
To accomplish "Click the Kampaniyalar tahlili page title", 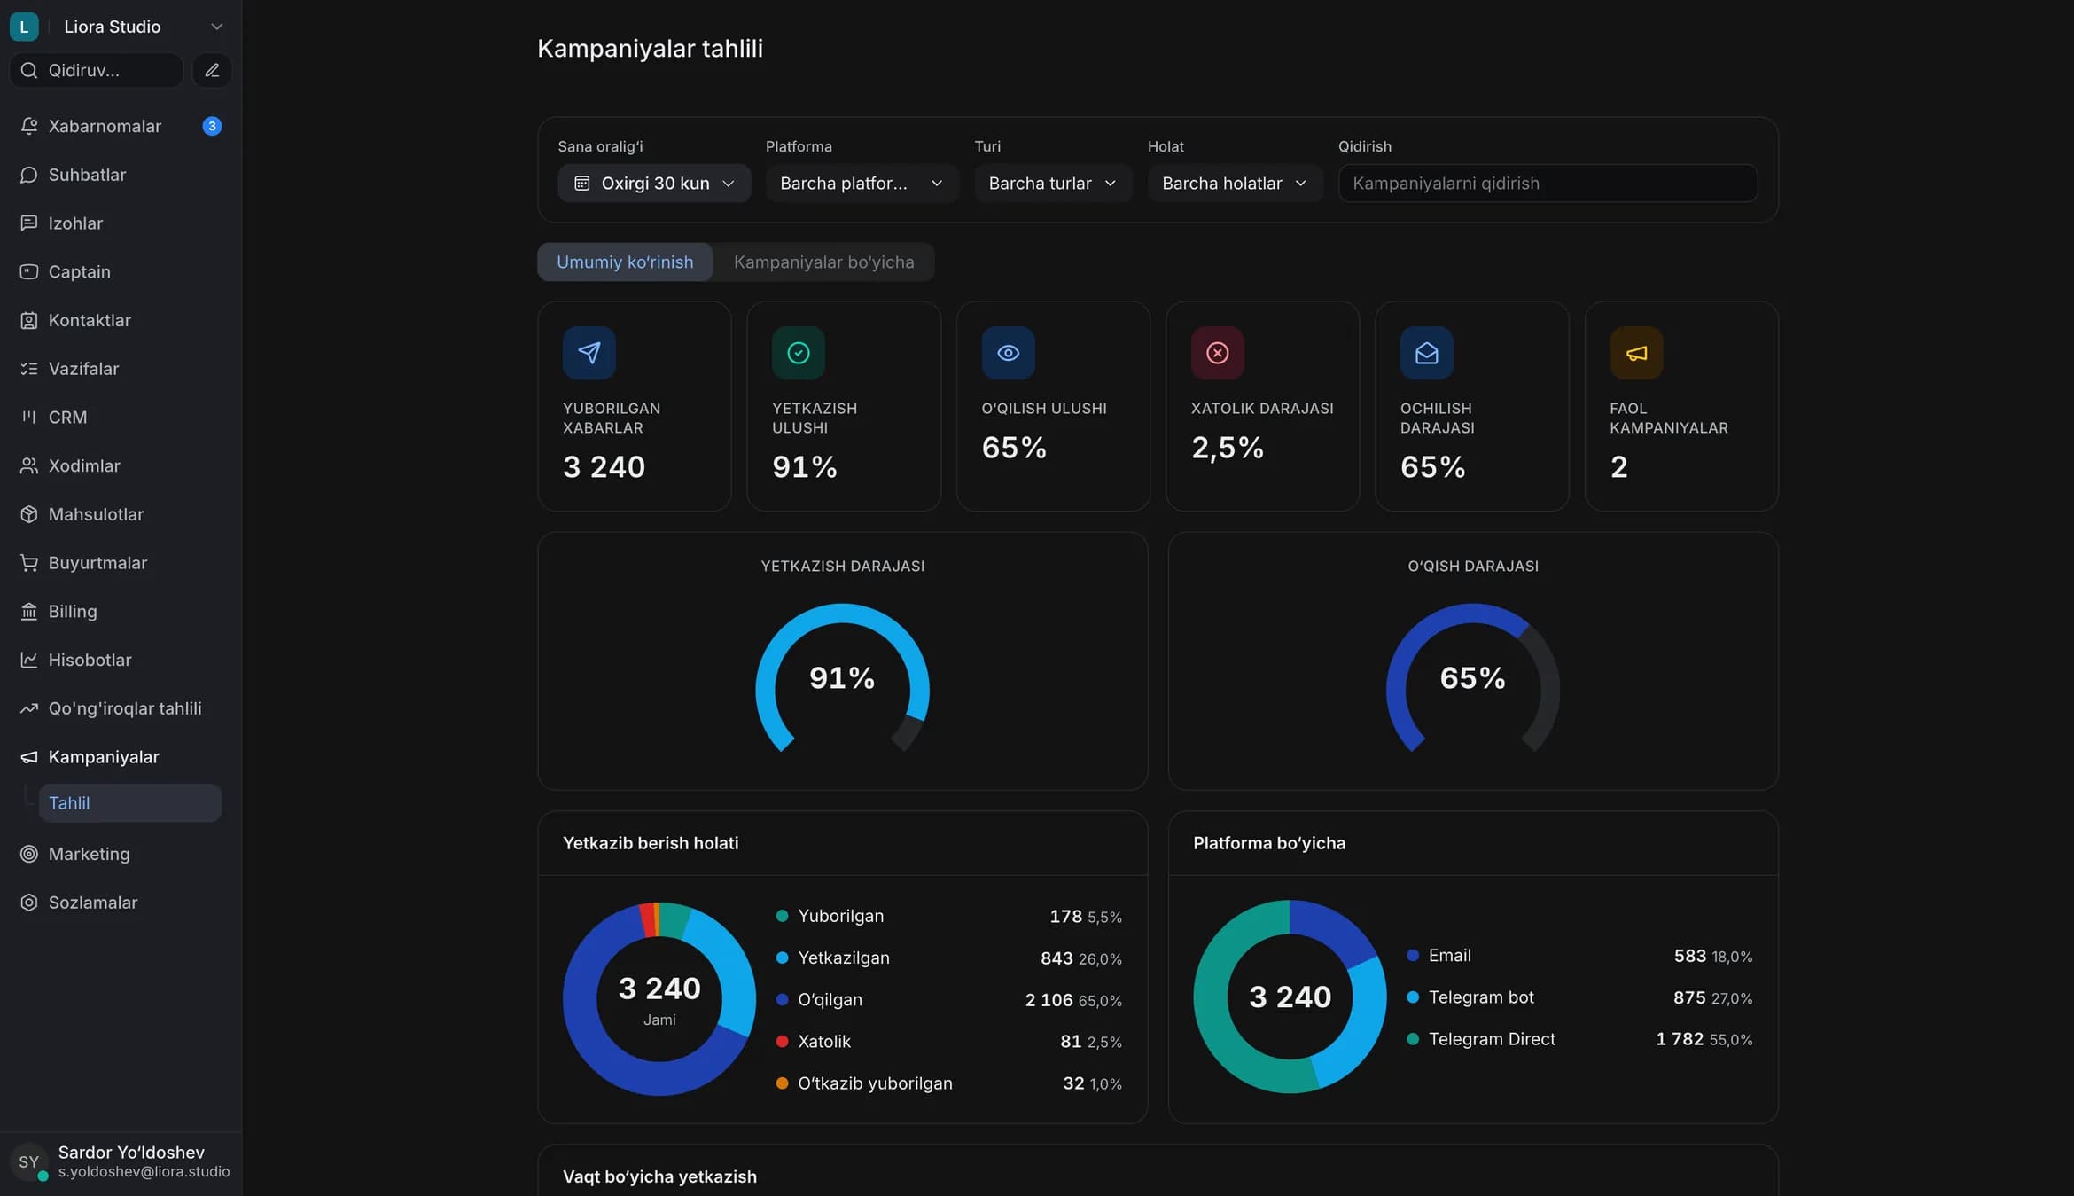I will [x=650, y=49].
